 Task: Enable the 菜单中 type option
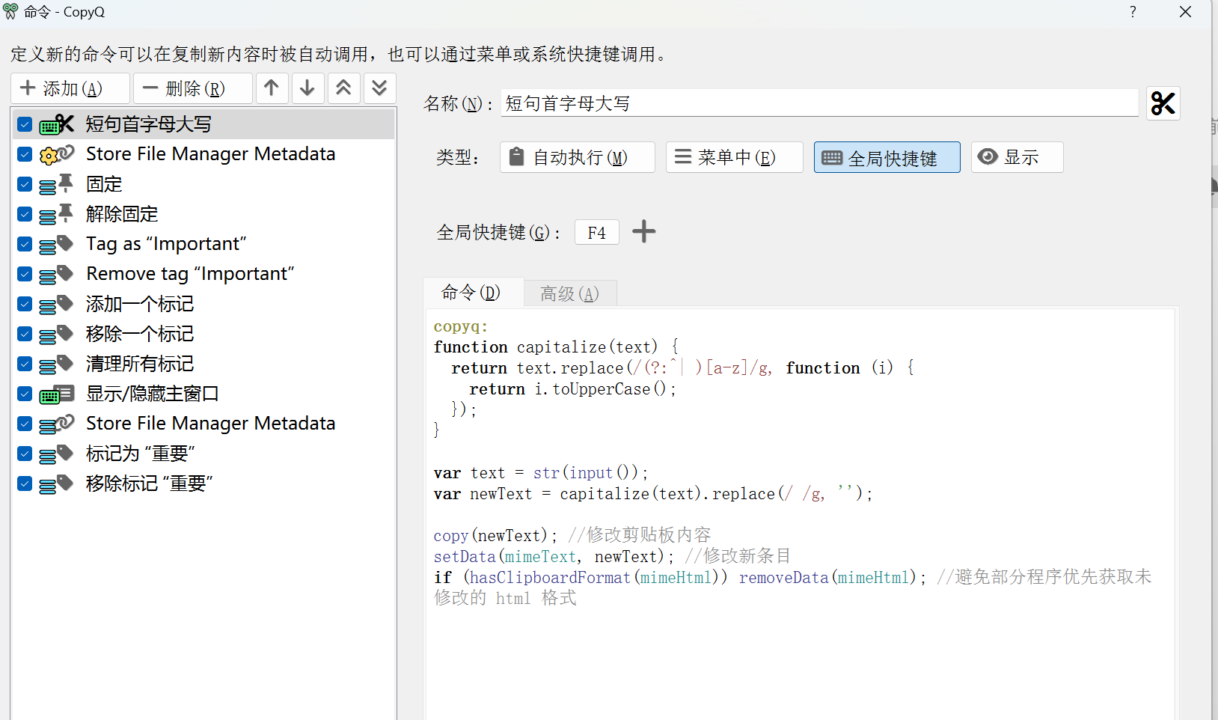tap(734, 157)
